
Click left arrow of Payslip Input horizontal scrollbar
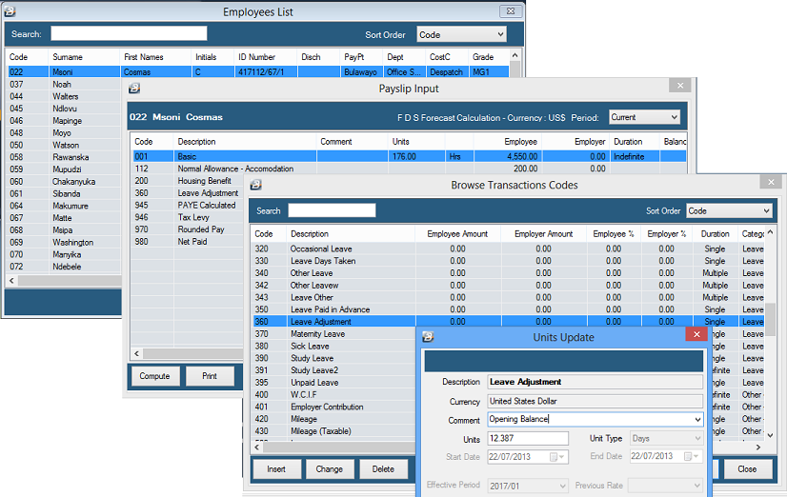click(x=136, y=353)
